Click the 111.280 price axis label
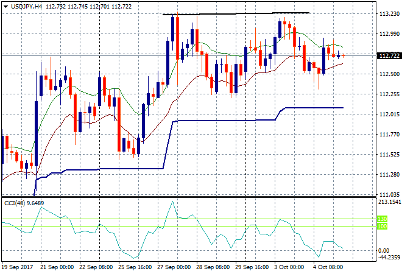The height and width of the screenshot is (274, 402). 389,175
